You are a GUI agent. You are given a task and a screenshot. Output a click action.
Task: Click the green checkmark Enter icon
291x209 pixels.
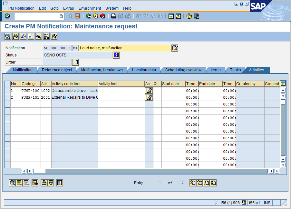(x=7, y=16)
